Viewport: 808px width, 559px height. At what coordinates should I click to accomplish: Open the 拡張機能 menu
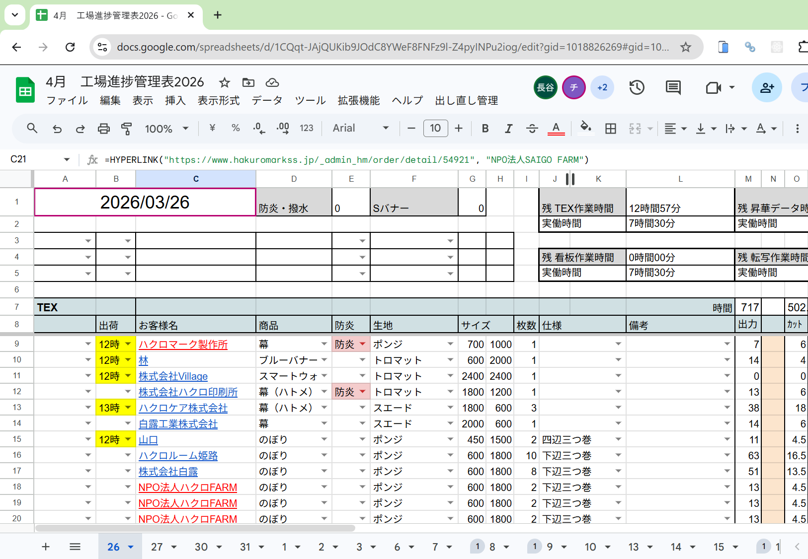[x=359, y=100]
